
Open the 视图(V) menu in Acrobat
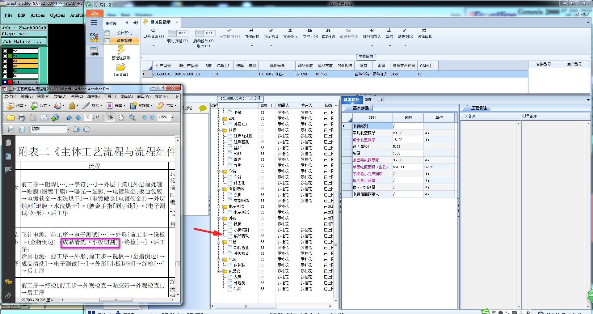43,96
